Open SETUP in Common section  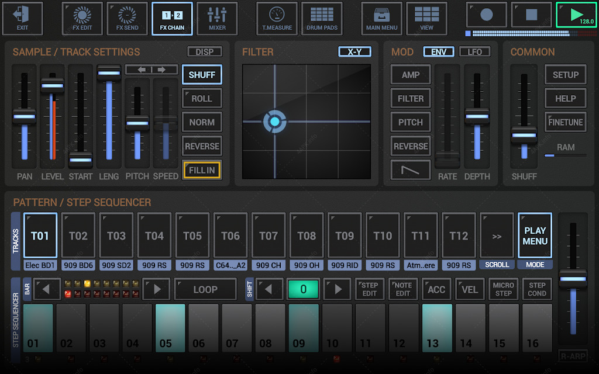(x=566, y=75)
